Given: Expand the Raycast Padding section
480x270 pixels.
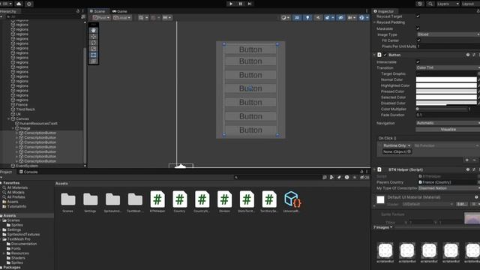Looking at the screenshot, I should click(375, 22).
